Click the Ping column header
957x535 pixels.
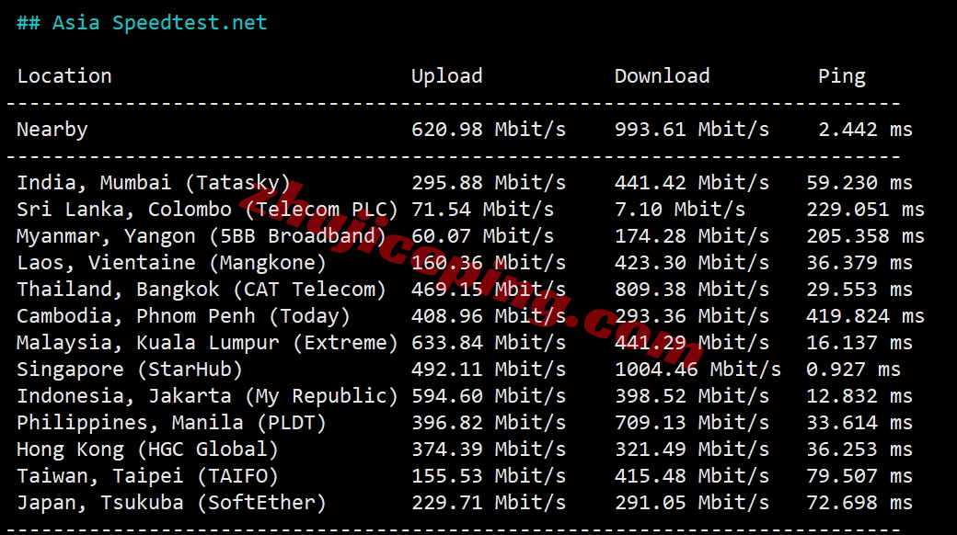pyautogui.click(x=841, y=76)
